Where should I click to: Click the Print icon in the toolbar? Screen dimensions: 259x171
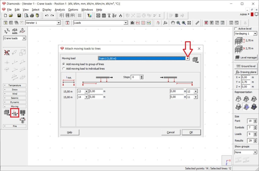pyautogui.click(x=32, y=15)
